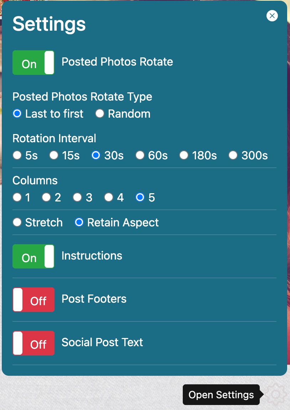Click the 30s interval radio button

point(95,155)
